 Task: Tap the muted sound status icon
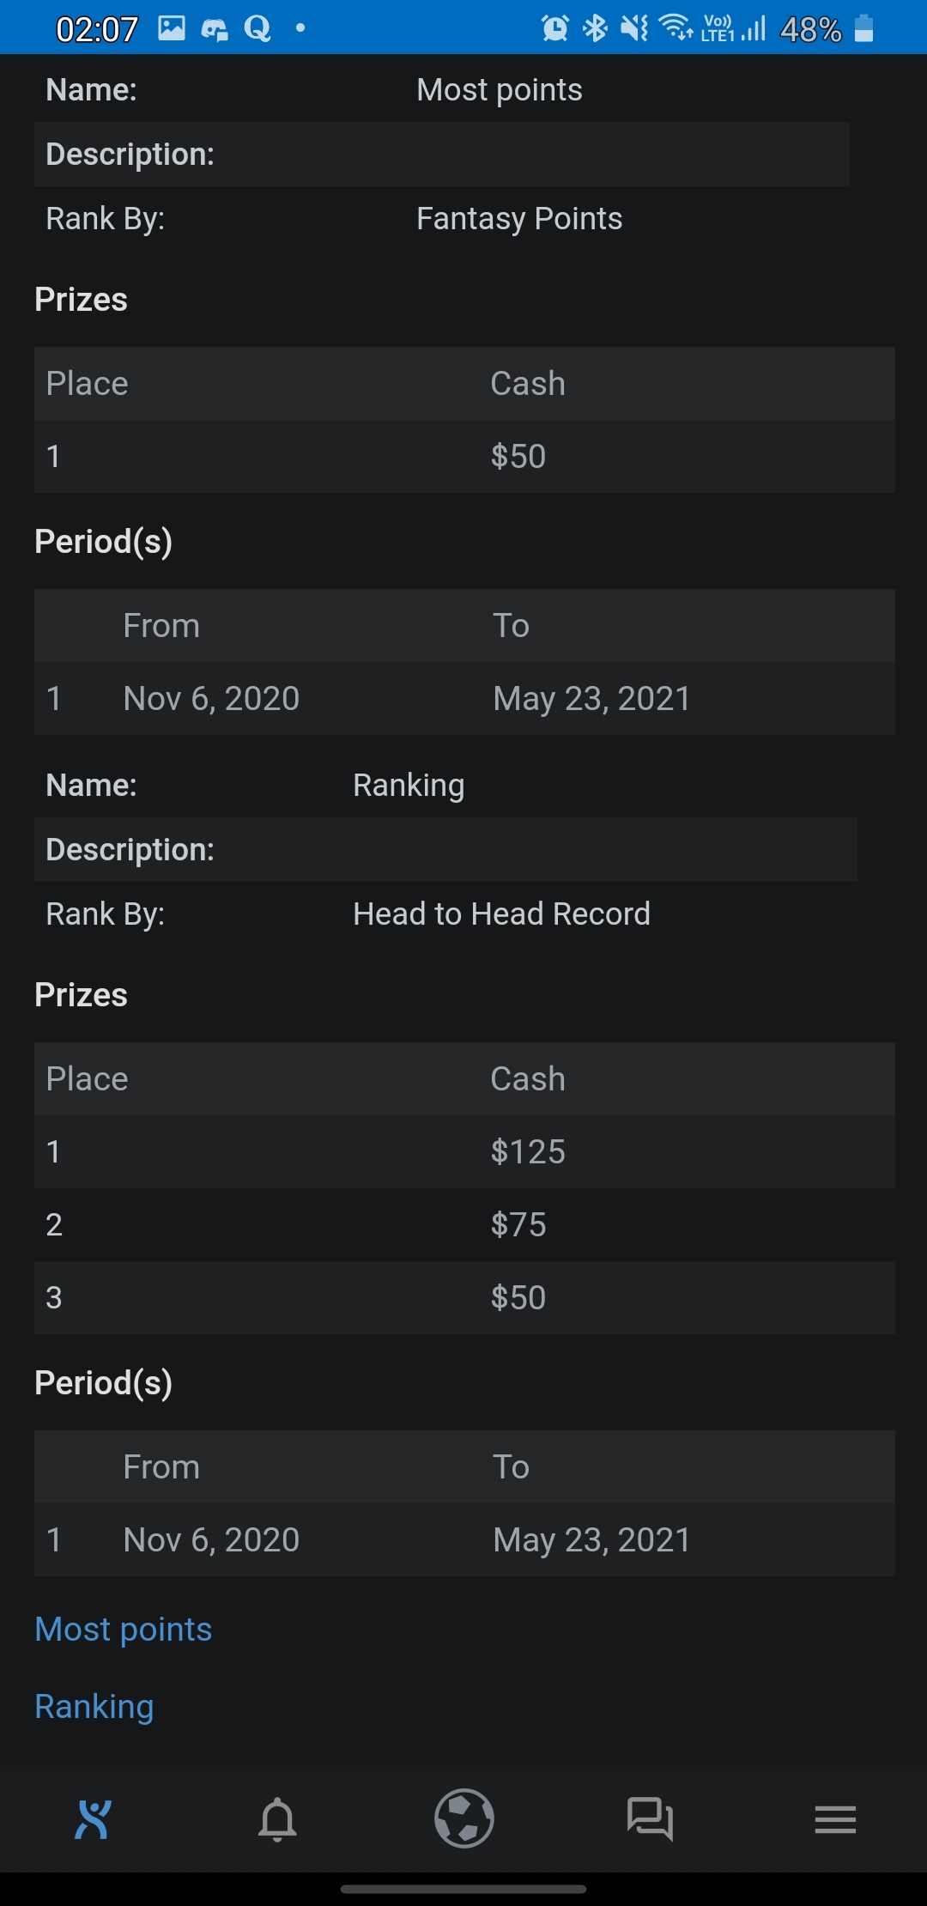(634, 29)
